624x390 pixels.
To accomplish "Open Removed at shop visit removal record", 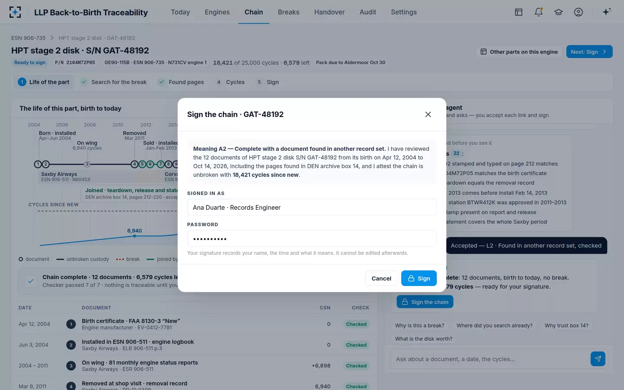I will (x=134, y=383).
